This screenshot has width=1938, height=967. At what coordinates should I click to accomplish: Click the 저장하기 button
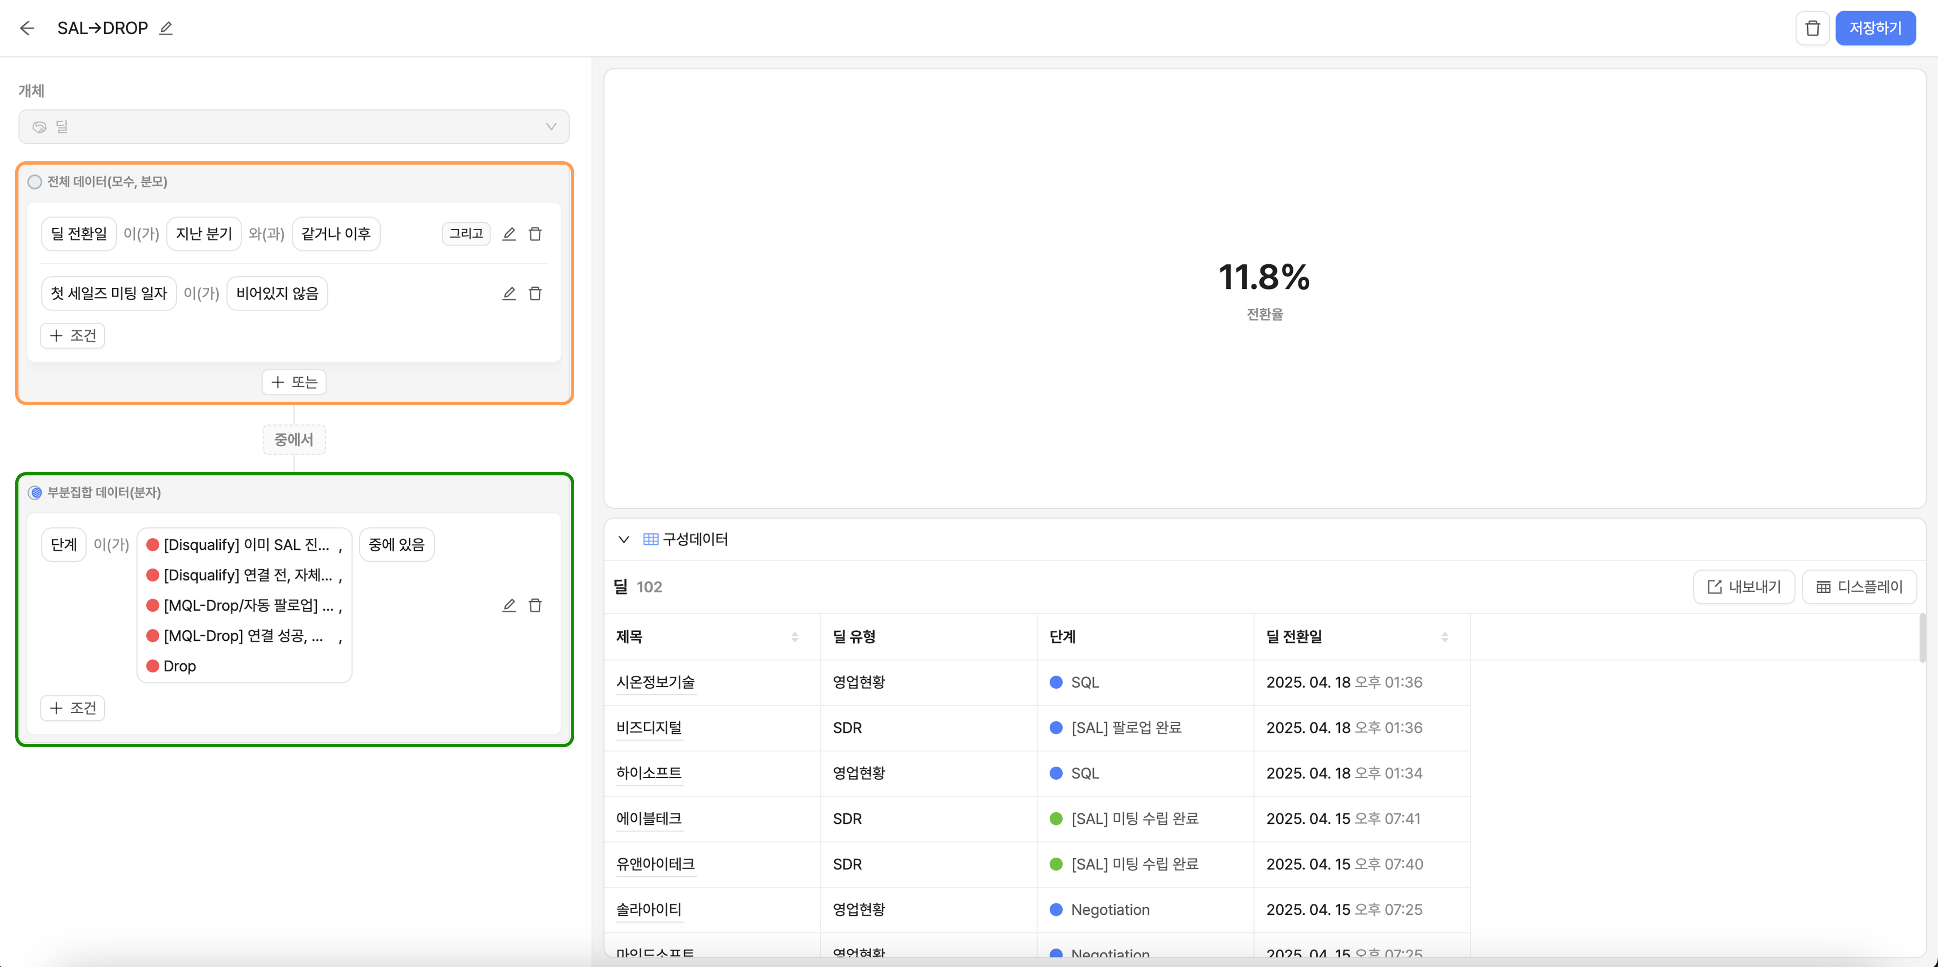[1875, 29]
